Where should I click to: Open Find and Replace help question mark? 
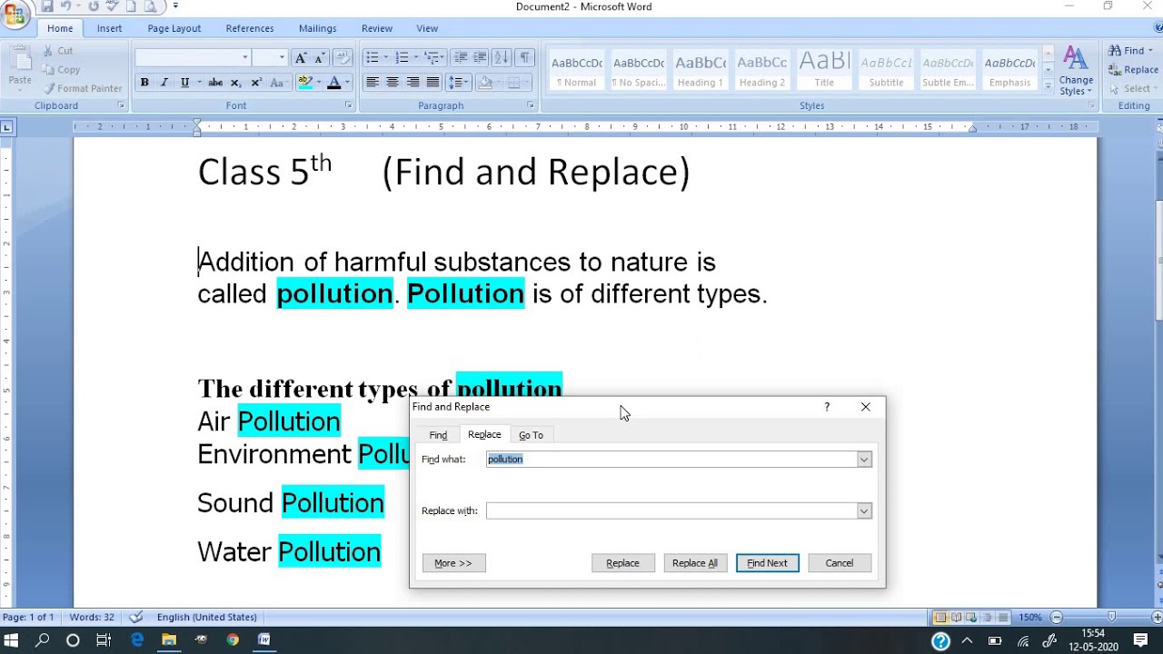(x=827, y=407)
